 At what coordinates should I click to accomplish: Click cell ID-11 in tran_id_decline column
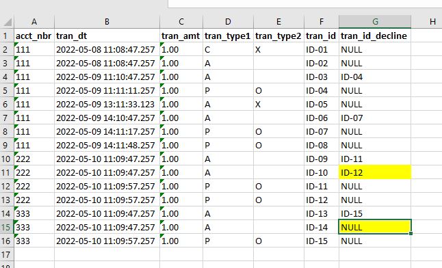pyautogui.click(x=375, y=159)
